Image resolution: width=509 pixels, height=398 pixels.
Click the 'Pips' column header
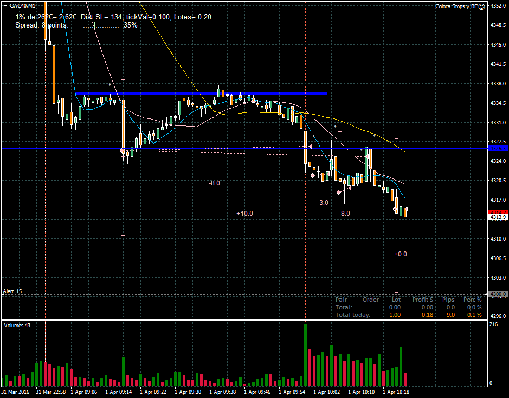[448, 300]
